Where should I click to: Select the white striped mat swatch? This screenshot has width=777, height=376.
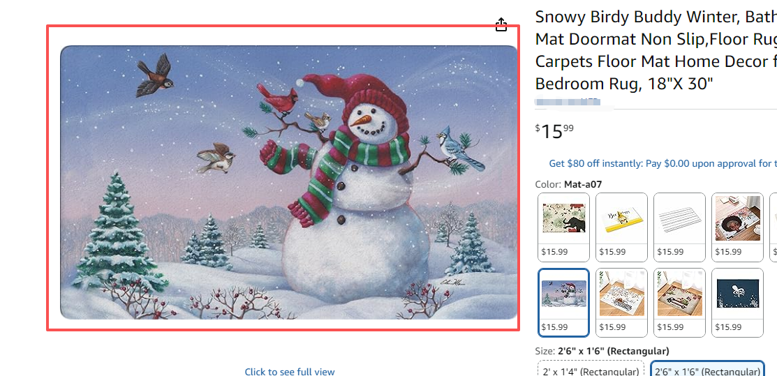click(679, 227)
